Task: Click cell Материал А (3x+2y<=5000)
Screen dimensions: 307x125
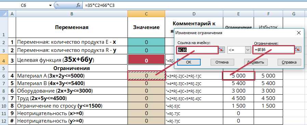Action: pyautogui.click(x=72, y=76)
